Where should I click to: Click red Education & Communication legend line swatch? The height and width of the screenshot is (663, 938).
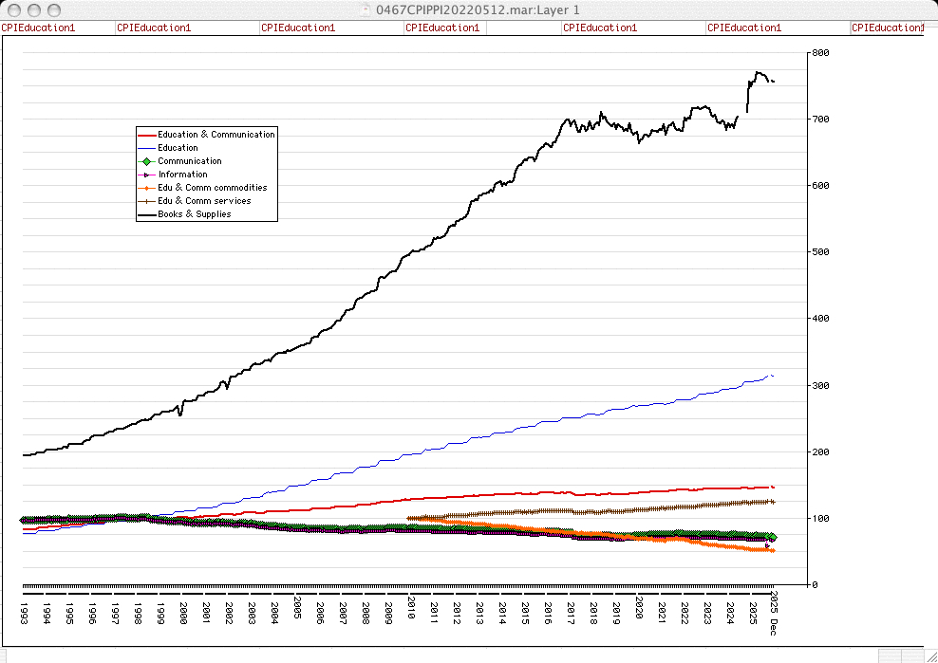coord(147,135)
